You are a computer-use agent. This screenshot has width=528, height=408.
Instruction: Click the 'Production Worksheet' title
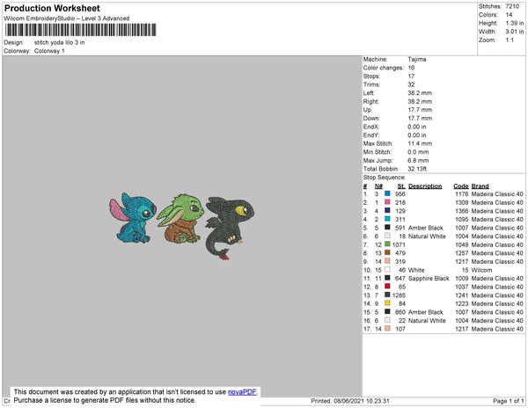52,9
